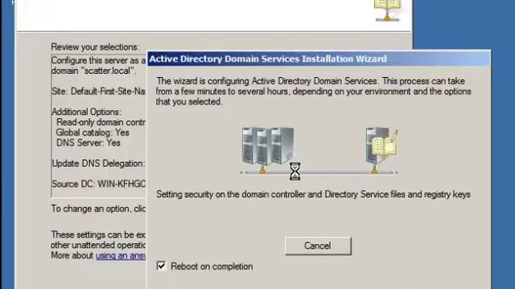Click 'Setting security on the domain controller' status text

coord(313,194)
